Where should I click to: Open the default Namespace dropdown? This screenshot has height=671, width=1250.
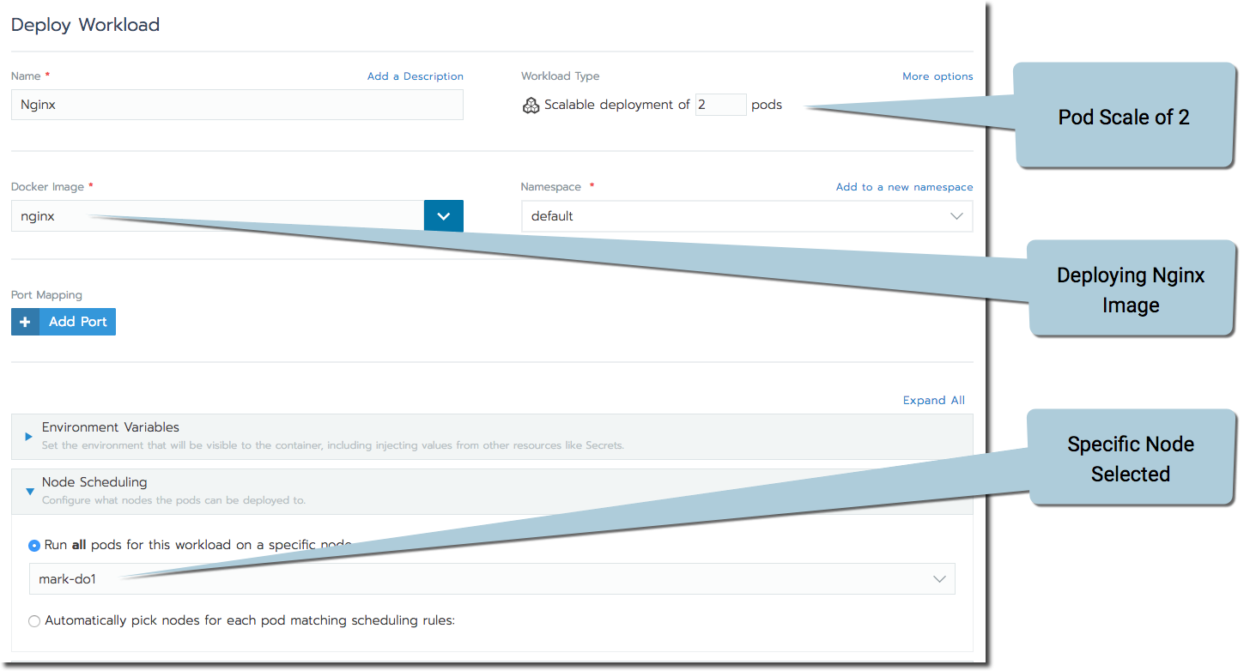click(747, 215)
